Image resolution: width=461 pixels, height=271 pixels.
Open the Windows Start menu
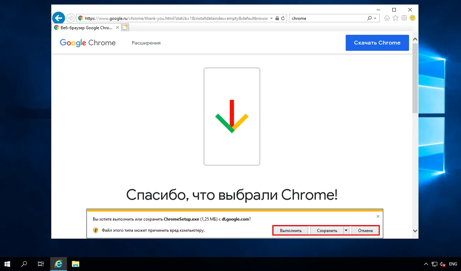coord(7,264)
